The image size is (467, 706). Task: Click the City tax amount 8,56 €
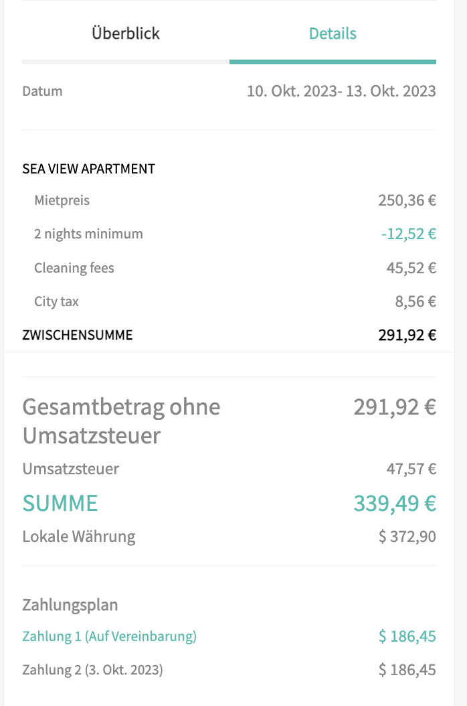pyautogui.click(x=415, y=301)
